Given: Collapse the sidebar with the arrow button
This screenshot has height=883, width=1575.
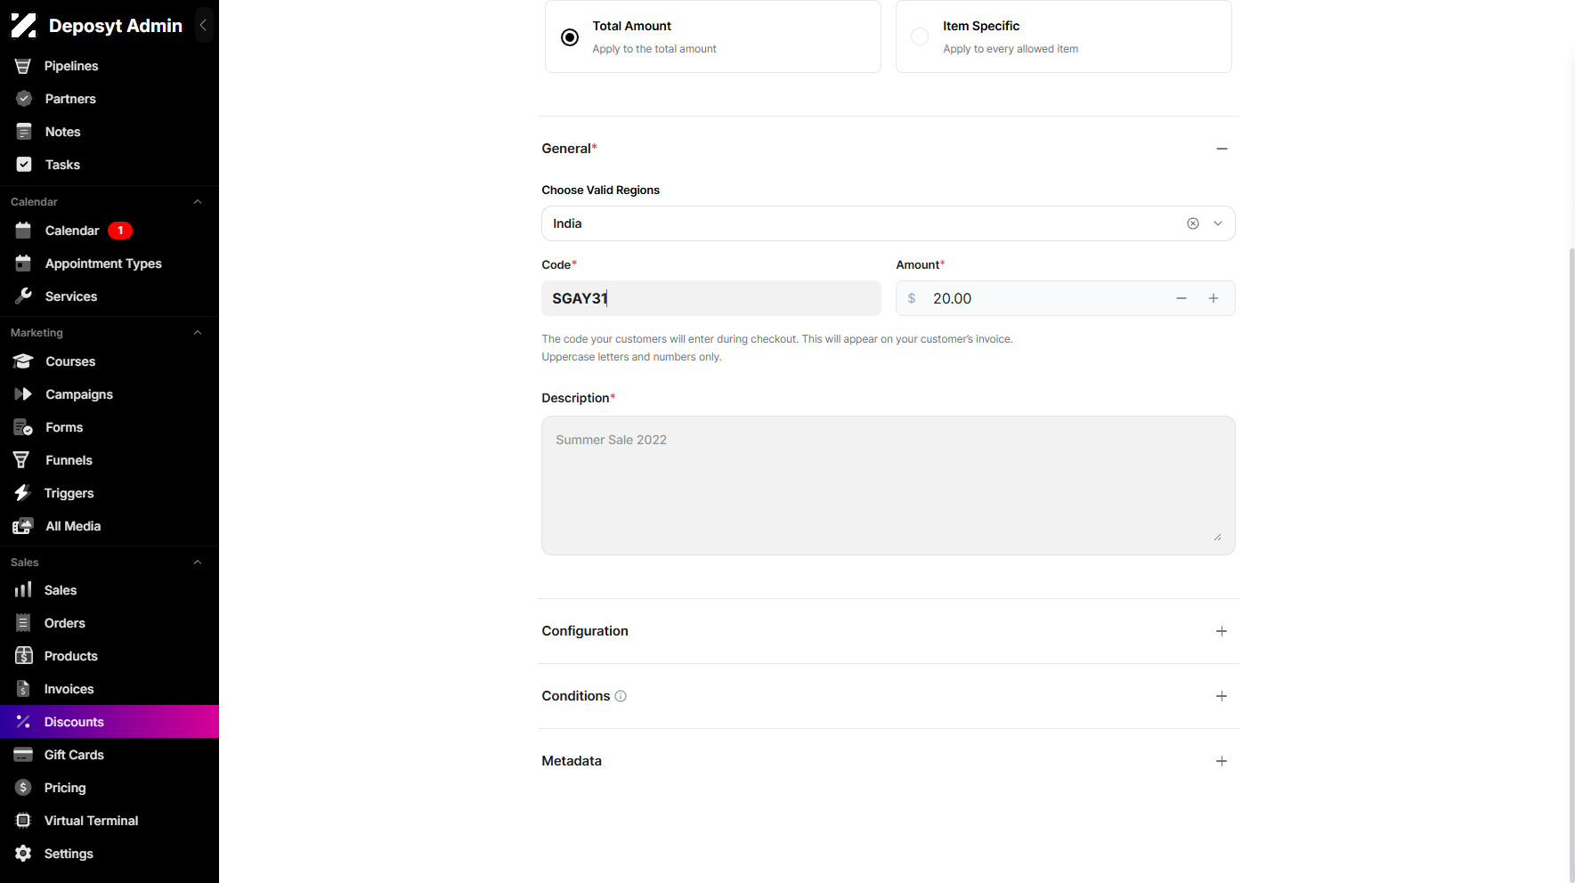Looking at the screenshot, I should tap(203, 26).
